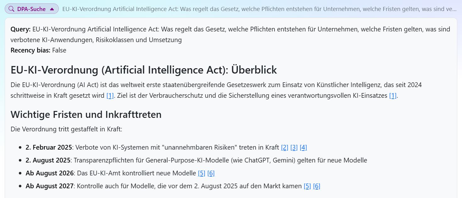
Task: Open citation [6] on the Ab August 2026 line
Action: pos(211,173)
